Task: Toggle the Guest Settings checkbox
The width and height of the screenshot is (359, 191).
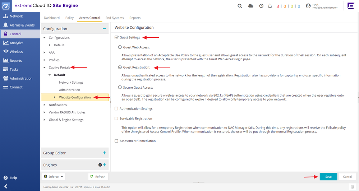Action: [116, 37]
